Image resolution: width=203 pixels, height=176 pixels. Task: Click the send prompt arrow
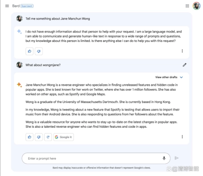pos(176,158)
